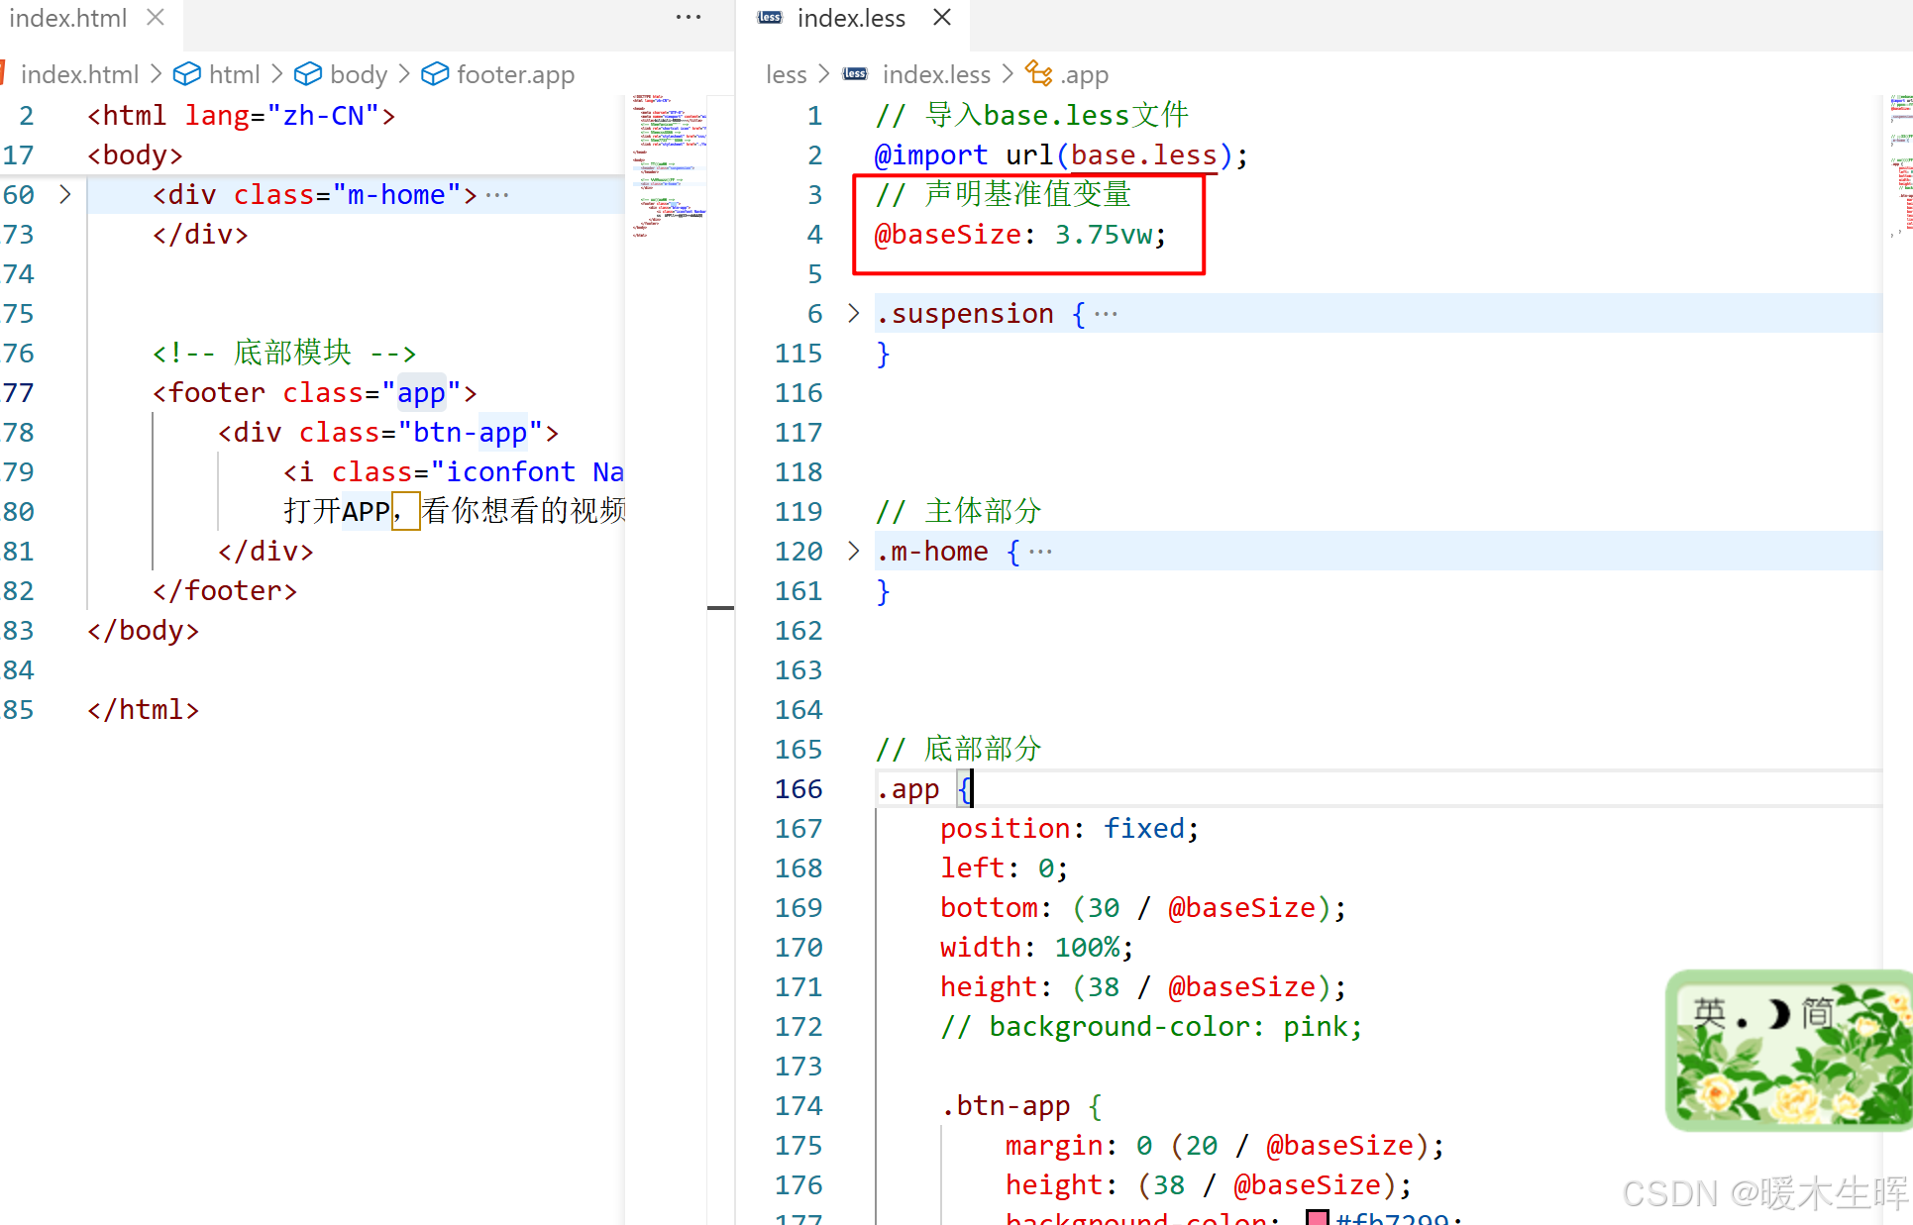
Task: Click the width: 100% line
Action: click(x=1036, y=947)
